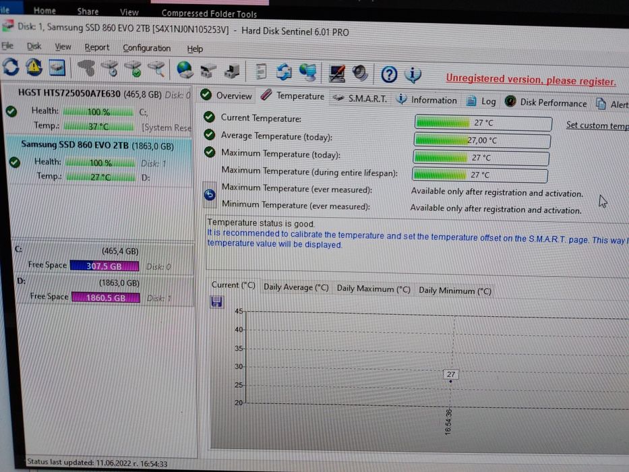Click the globe-on-disk toolbar icon
The image size is (629, 472).
(x=185, y=70)
